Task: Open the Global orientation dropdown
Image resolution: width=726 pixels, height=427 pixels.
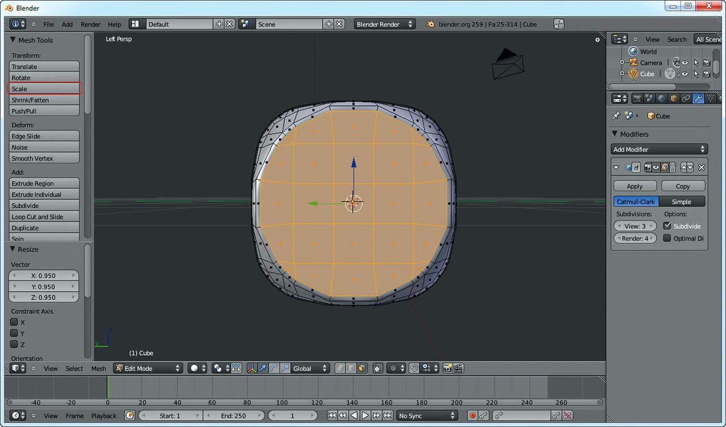Action: (310, 368)
